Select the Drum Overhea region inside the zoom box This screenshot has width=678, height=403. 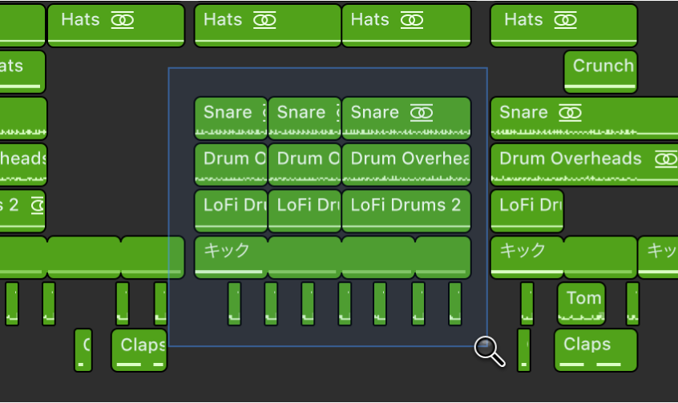(x=406, y=163)
